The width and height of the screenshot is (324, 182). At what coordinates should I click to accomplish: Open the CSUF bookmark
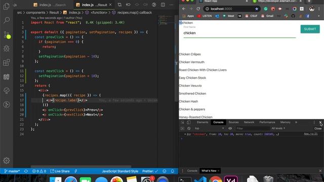(x=251, y=16)
